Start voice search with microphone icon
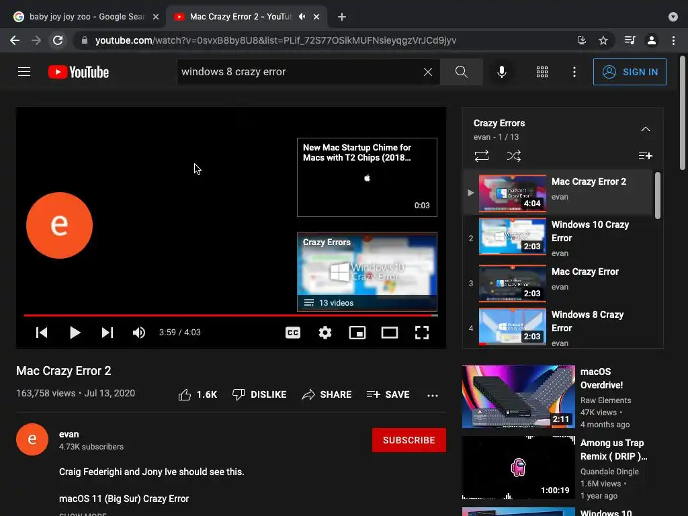 point(501,72)
